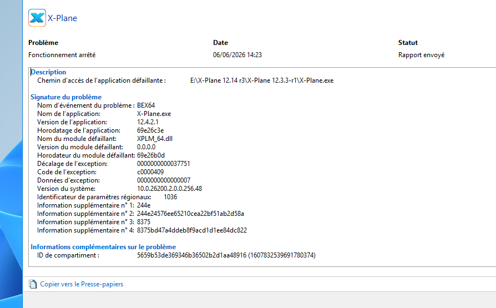This screenshot has width=496, height=308.
Task: Select module timestamp value 69e26b0d
Action: tap(151, 155)
